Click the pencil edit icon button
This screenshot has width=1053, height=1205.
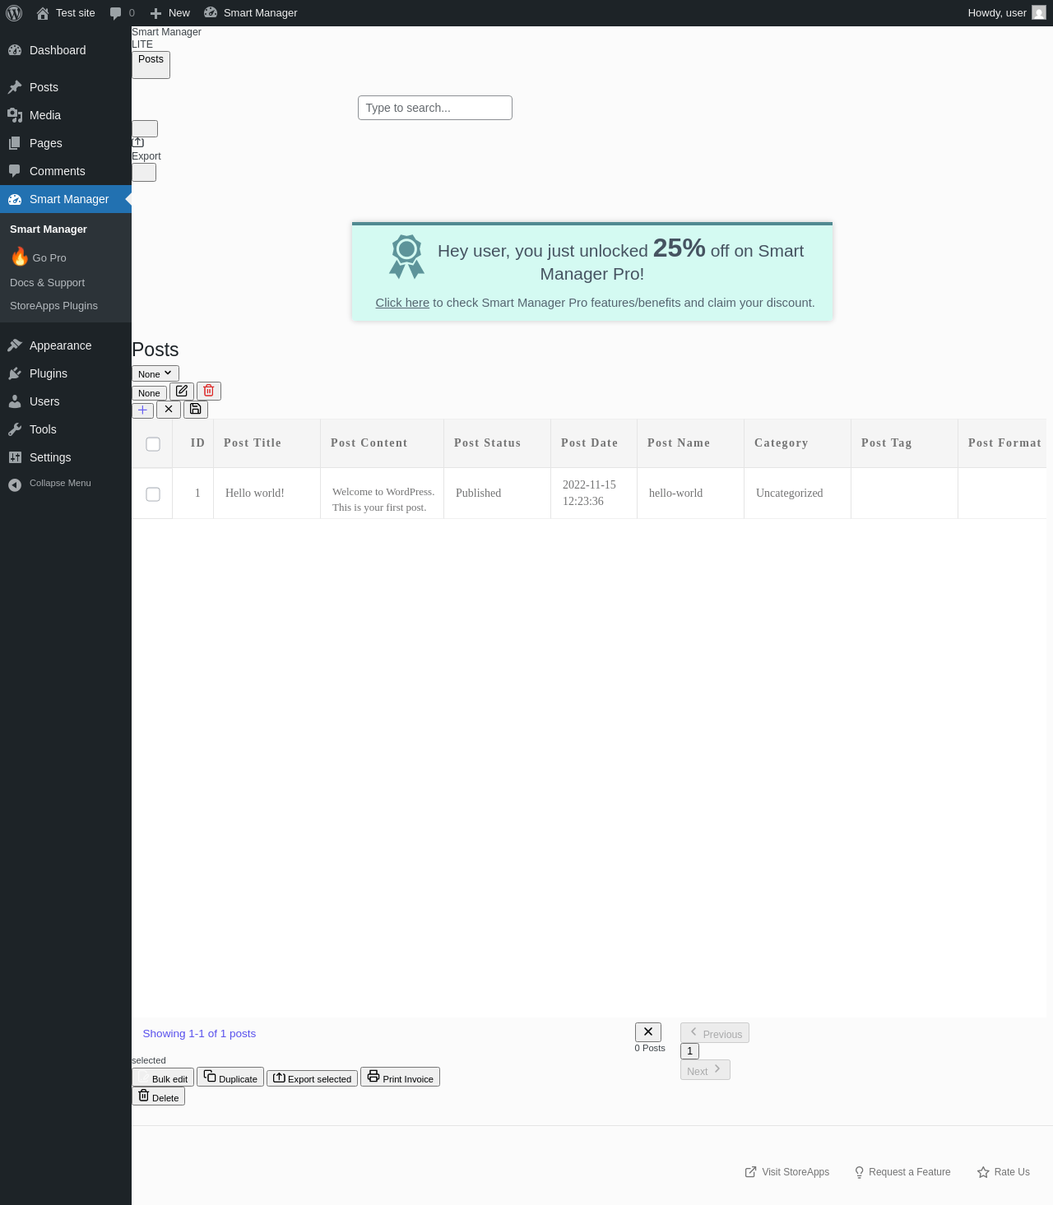(x=182, y=391)
